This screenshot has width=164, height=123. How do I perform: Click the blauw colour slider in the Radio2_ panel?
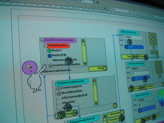[x=134, y=47]
